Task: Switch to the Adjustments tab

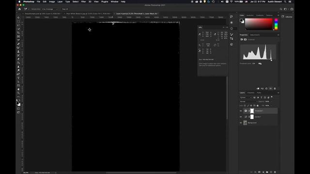Action: pyautogui.click(x=255, y=35)
